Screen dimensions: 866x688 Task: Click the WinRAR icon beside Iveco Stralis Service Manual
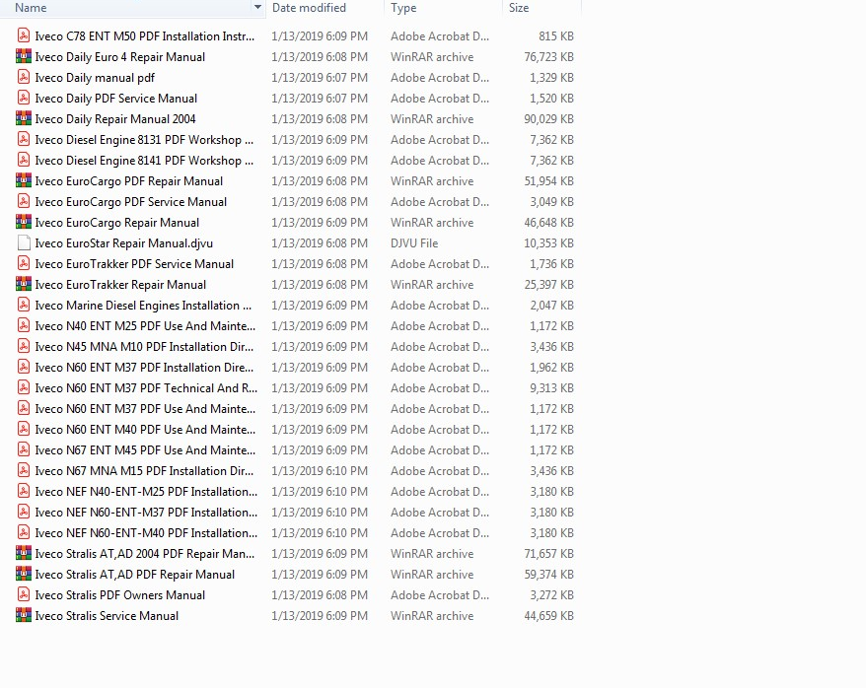click(23, 616)
